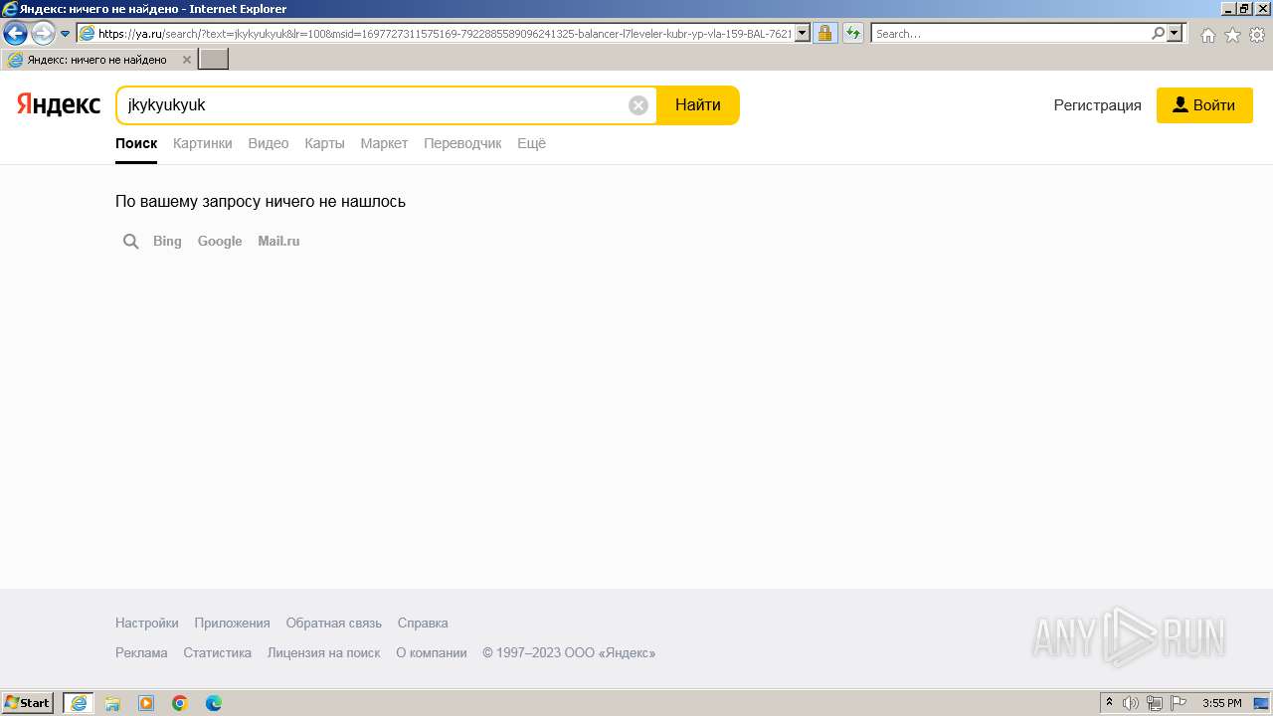Select the 'Яндекс: ничего не найдено' tab
This screenshot has height=716, width=1273.
pyautogui.click(x=98, y=60)
